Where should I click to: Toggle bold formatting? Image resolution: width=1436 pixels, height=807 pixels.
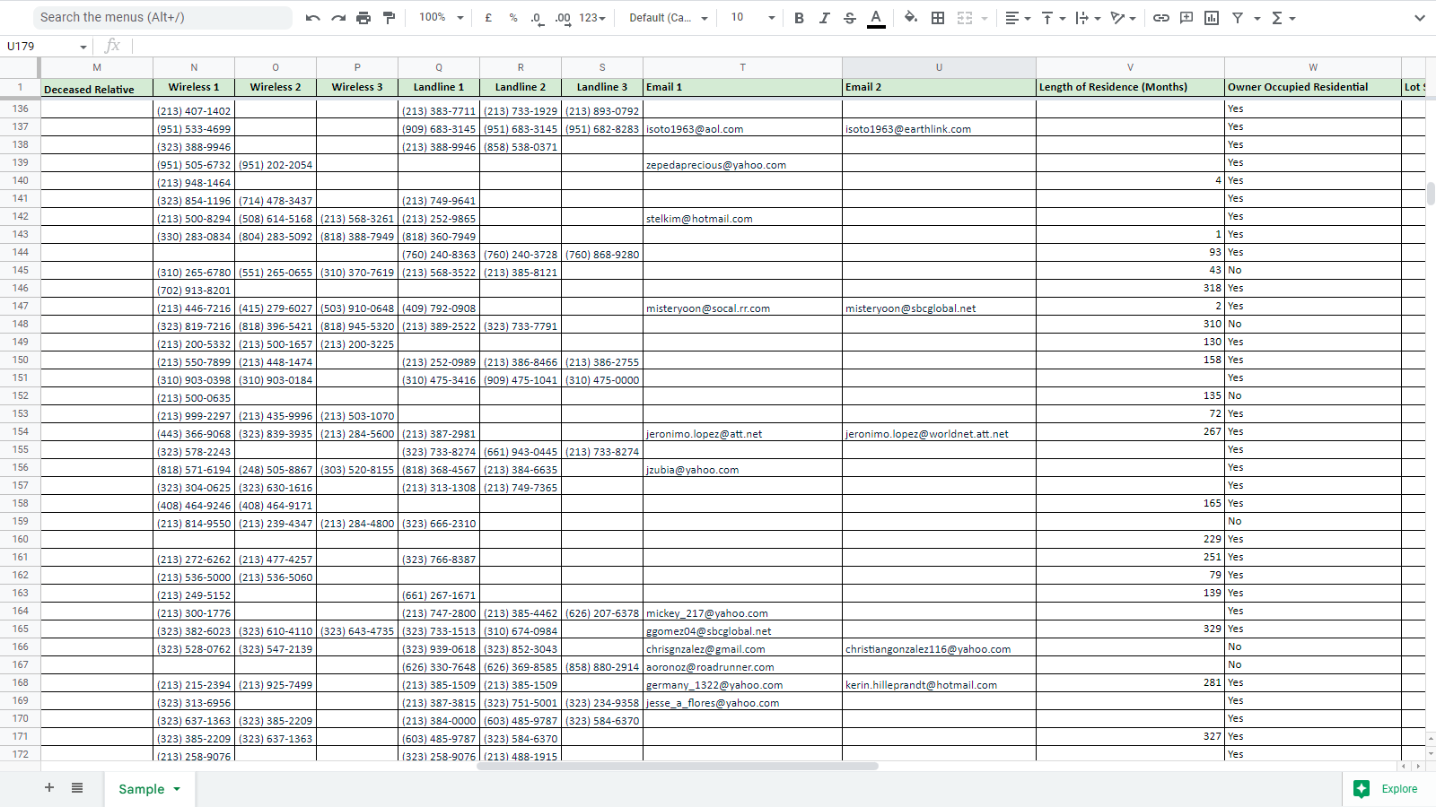[799, 18]
